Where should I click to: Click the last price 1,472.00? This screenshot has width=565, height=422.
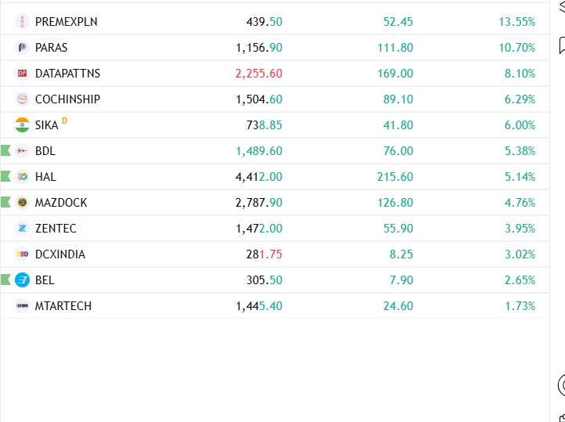[x=259, y=229]
